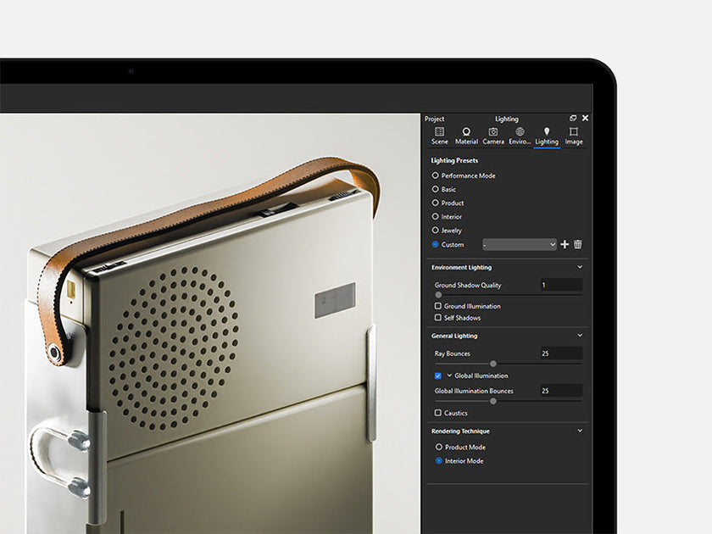Undock the Lighting panel
Image resolution: width=712 pixels, height=534 pixels.
pos(573,119)
